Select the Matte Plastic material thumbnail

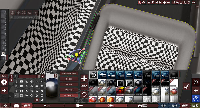(174, 75)
